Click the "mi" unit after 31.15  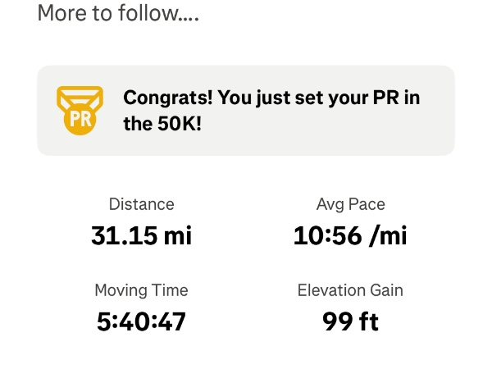click(x=176, y=235)
